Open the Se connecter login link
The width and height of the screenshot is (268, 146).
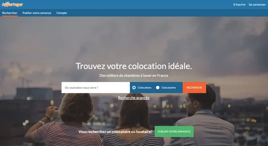[x=257, y=5]
